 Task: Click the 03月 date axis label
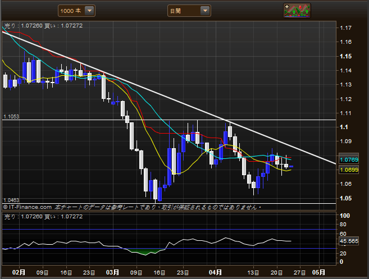112,272
